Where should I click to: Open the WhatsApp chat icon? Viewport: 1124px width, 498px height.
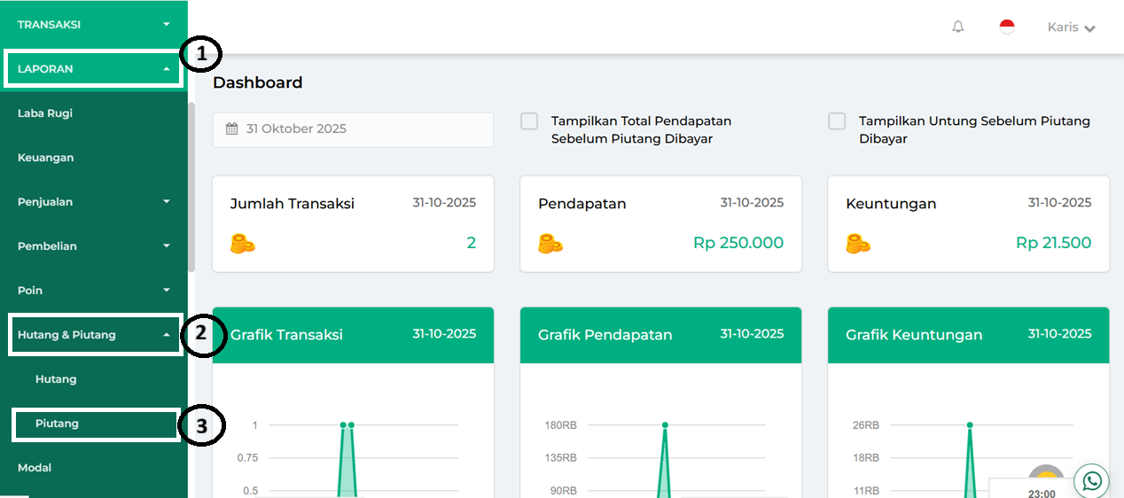pos(1092,480)
